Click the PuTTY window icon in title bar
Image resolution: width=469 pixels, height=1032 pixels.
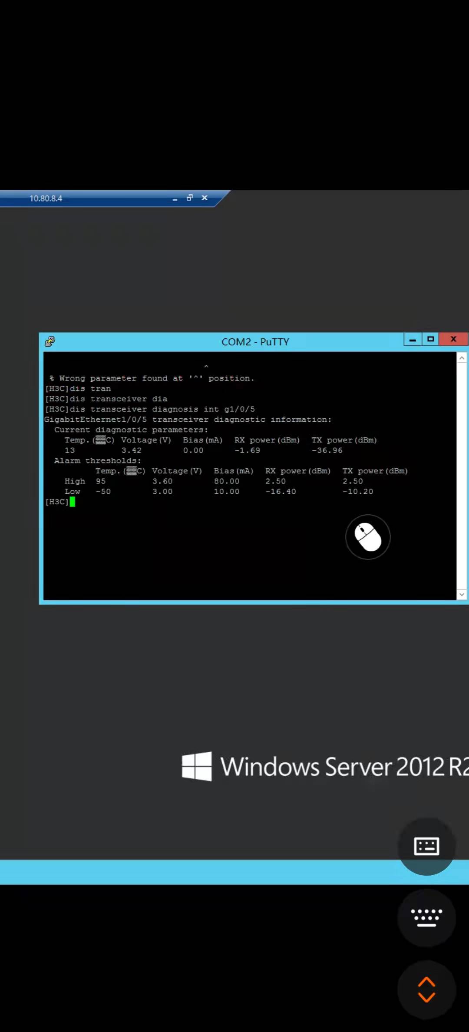point(50,341)
